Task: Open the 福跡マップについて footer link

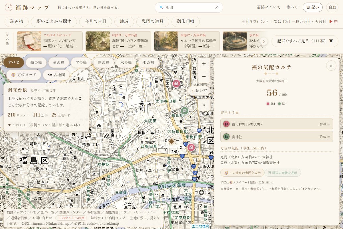Action: pos(21,212)
